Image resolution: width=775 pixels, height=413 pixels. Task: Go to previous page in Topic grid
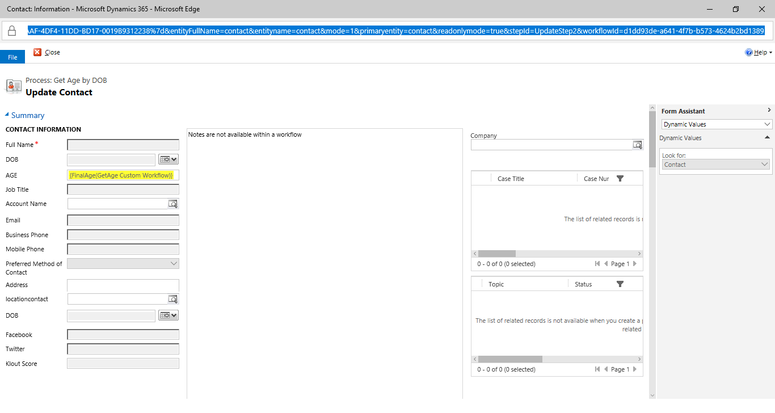point(606,369)
